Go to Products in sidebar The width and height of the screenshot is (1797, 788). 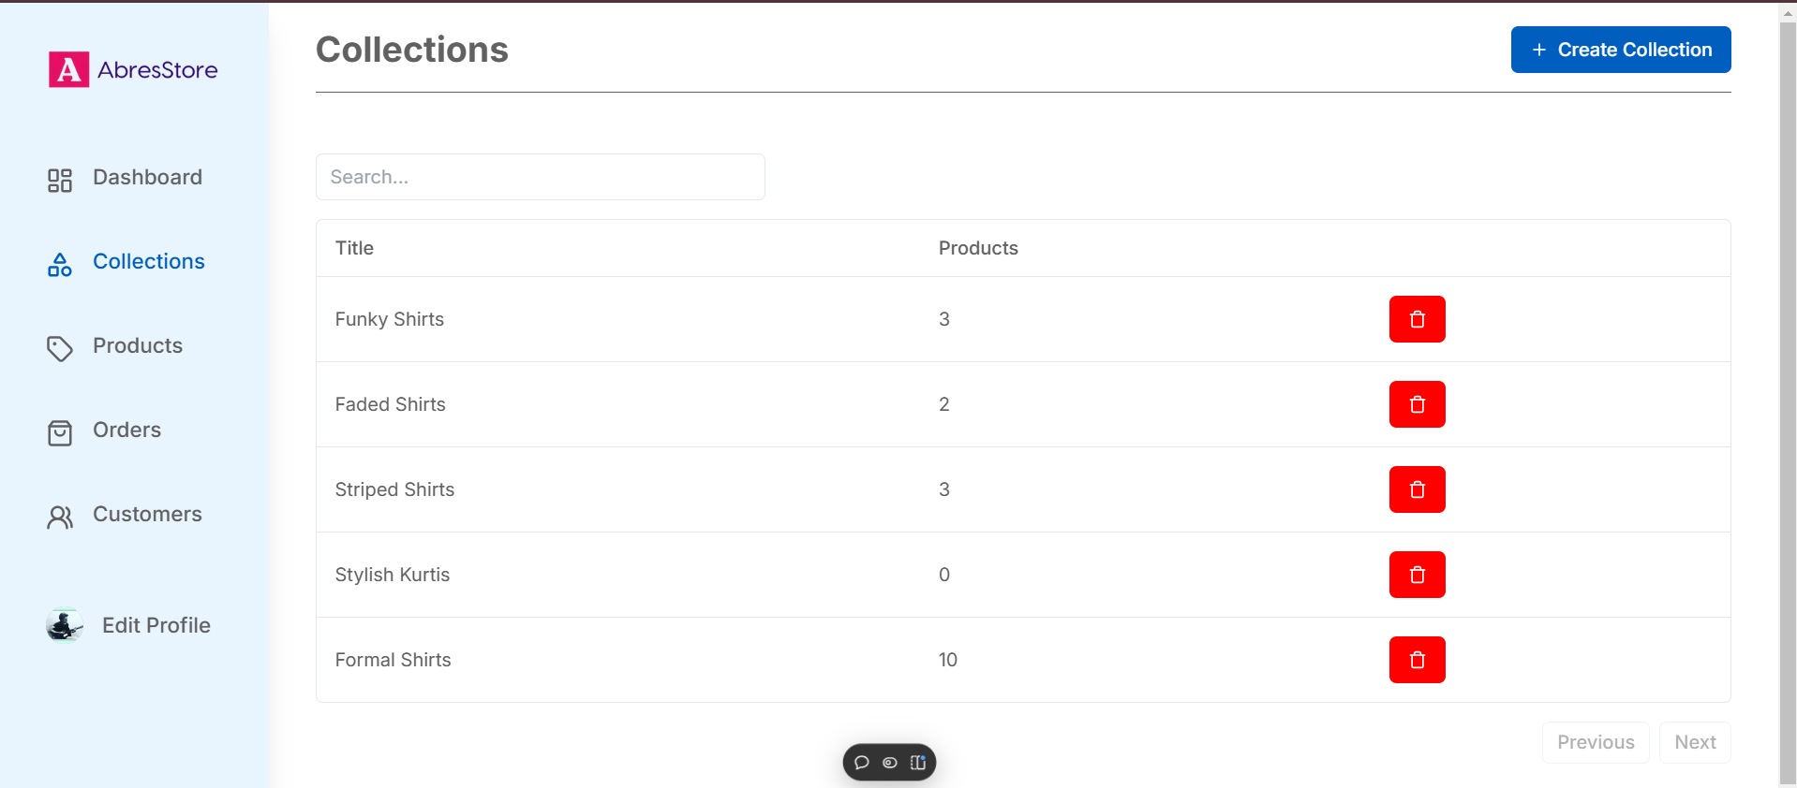[137, 346]
